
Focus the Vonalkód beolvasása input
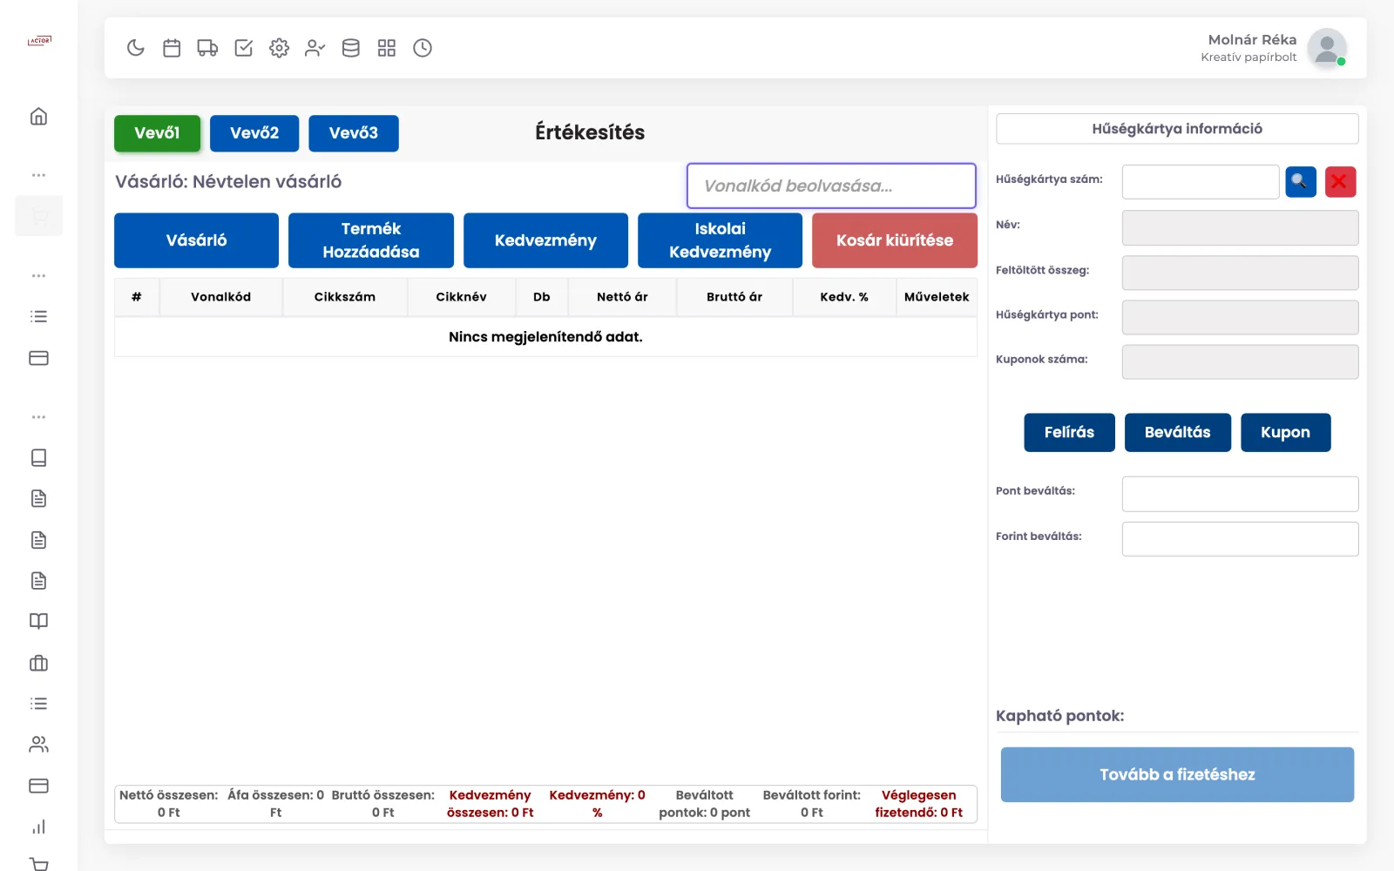click(x=831, y=186)
